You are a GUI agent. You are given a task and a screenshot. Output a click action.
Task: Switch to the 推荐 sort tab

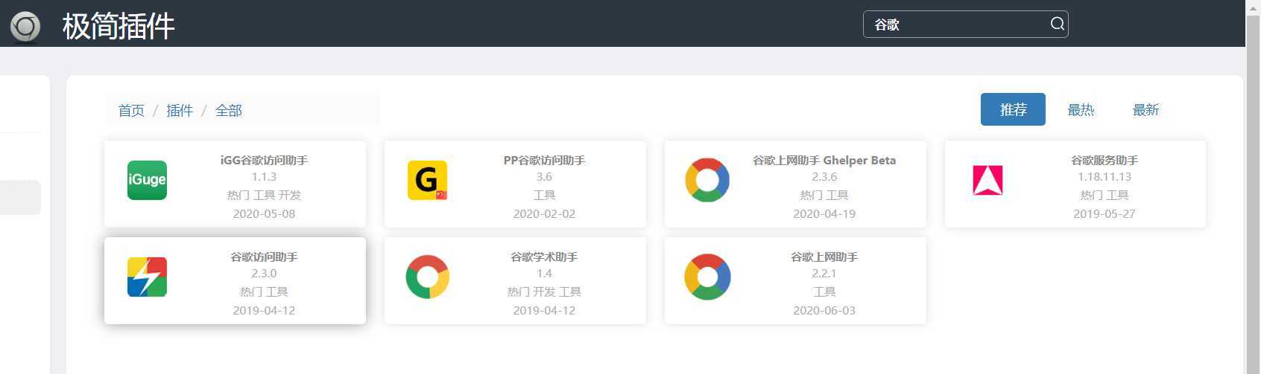(1013, 109)
